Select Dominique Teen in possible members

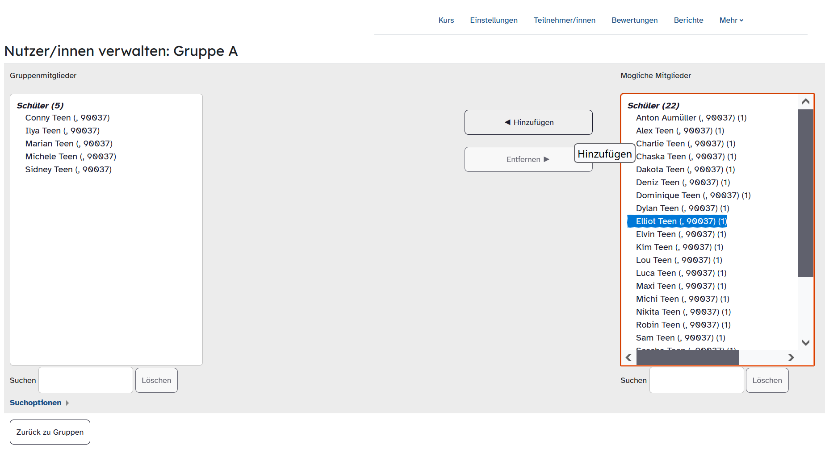pyautogui.click(x=693, y=195)
